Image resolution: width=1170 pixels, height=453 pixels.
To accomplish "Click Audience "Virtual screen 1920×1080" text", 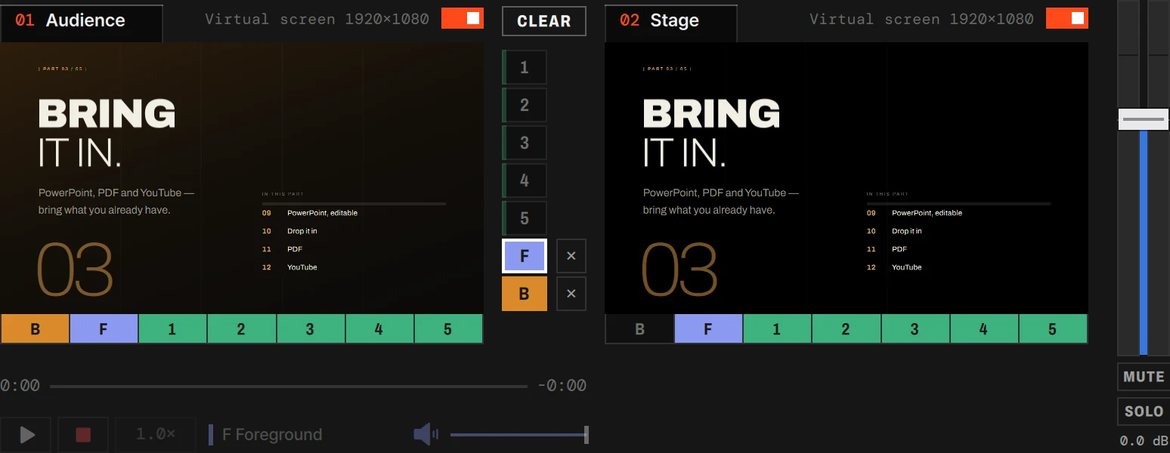I will 317,19.
